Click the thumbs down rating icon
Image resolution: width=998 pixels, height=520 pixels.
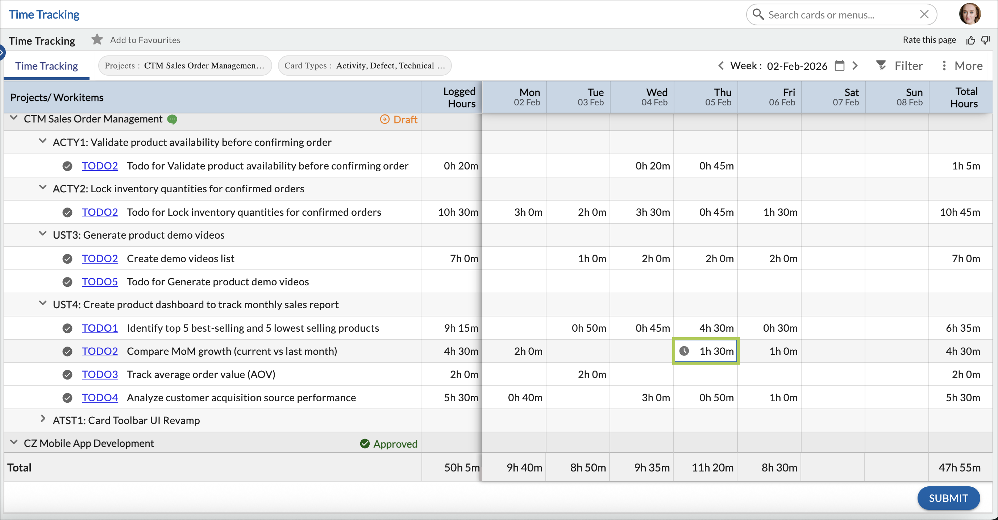tap(986, 40)
